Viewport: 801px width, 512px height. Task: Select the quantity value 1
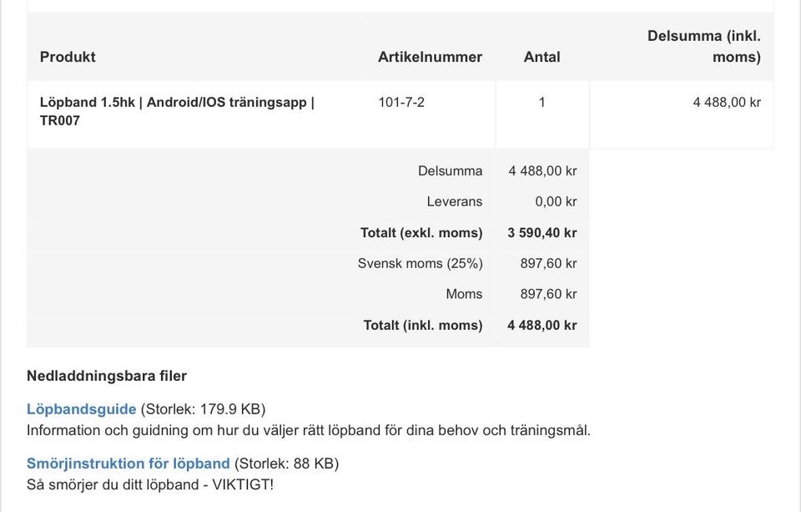[x=542, y=103]
